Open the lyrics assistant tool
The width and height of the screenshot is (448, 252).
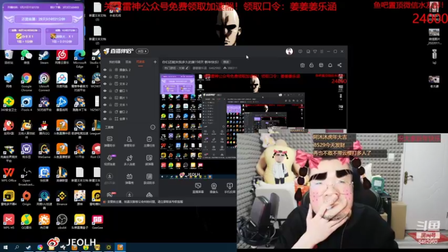[x=149, y=179]
